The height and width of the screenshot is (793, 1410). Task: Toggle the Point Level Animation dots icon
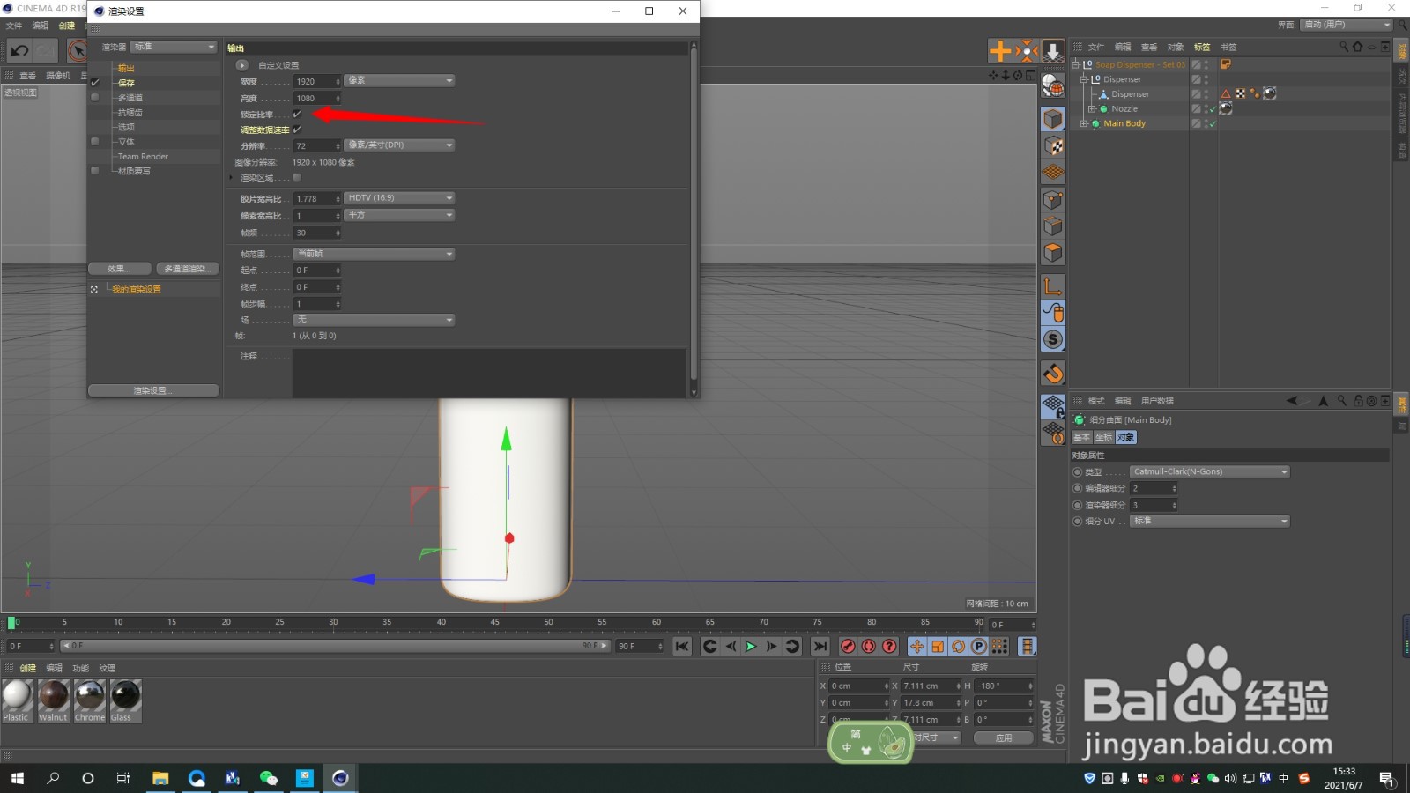[x=999, y=646]
